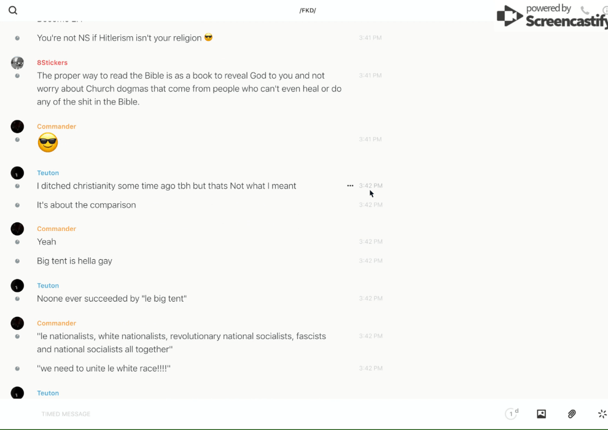Select the "It's about the comparison" message
This screenshot has height=430, width=608.
pos(87,205)
